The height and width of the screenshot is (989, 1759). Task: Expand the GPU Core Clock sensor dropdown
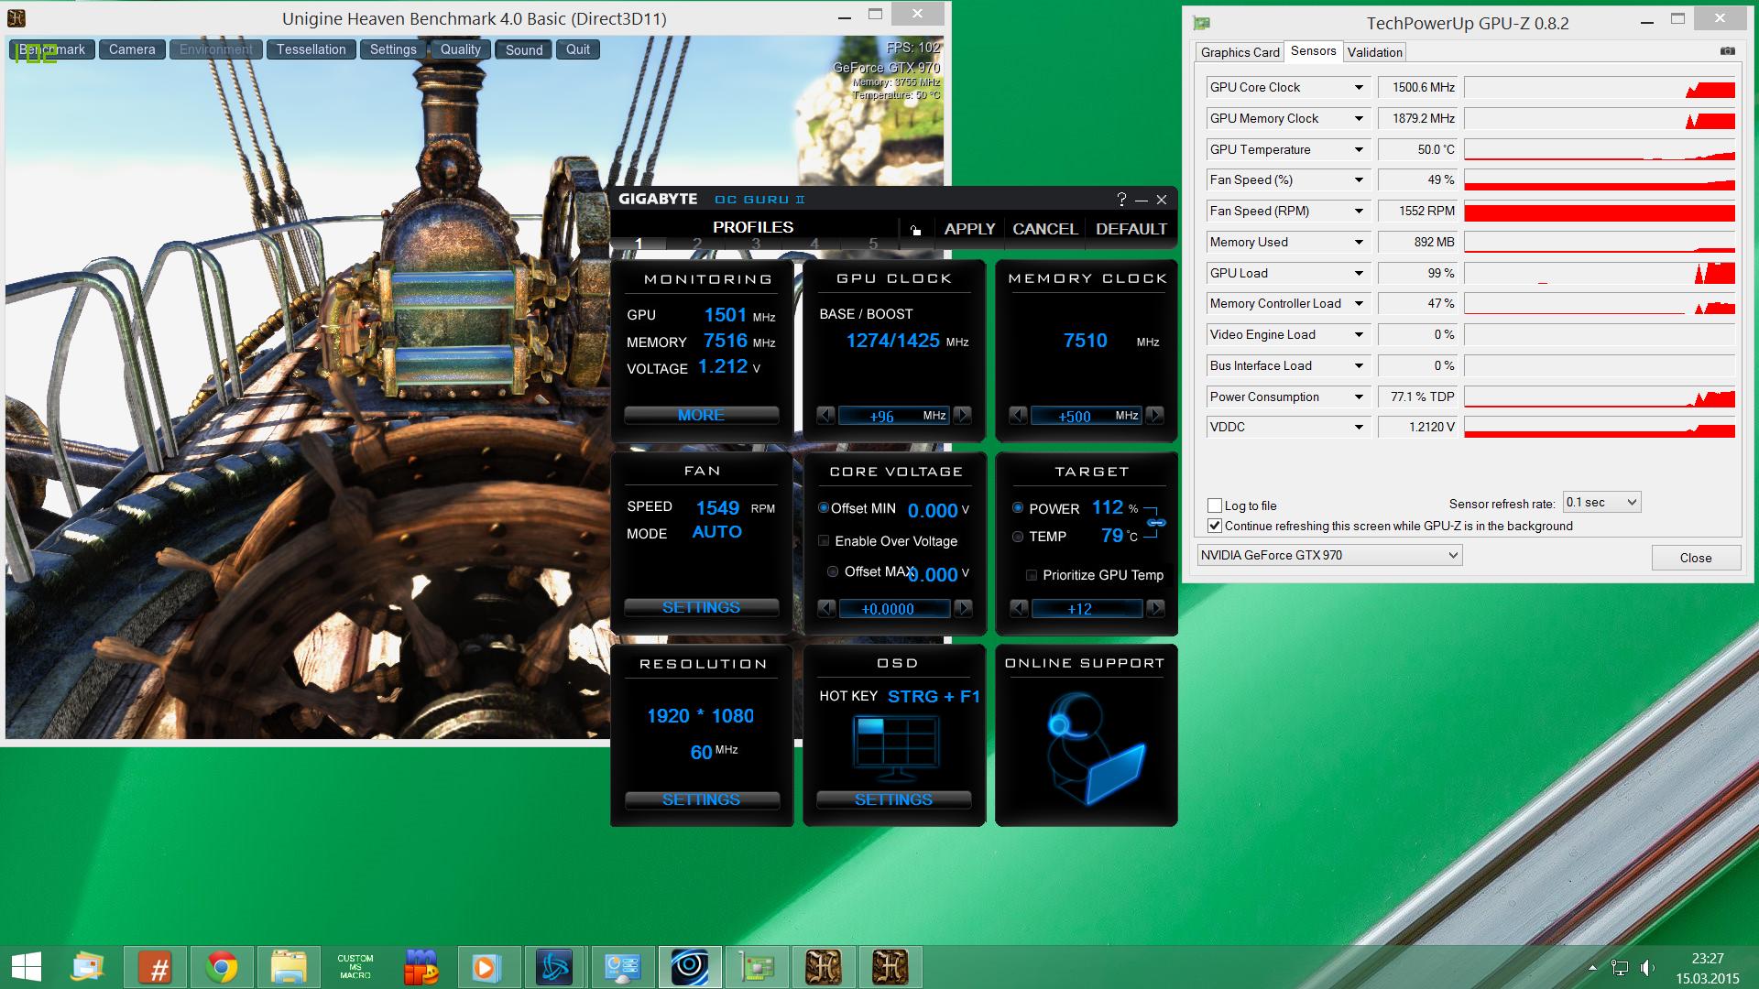[1359, 88]
